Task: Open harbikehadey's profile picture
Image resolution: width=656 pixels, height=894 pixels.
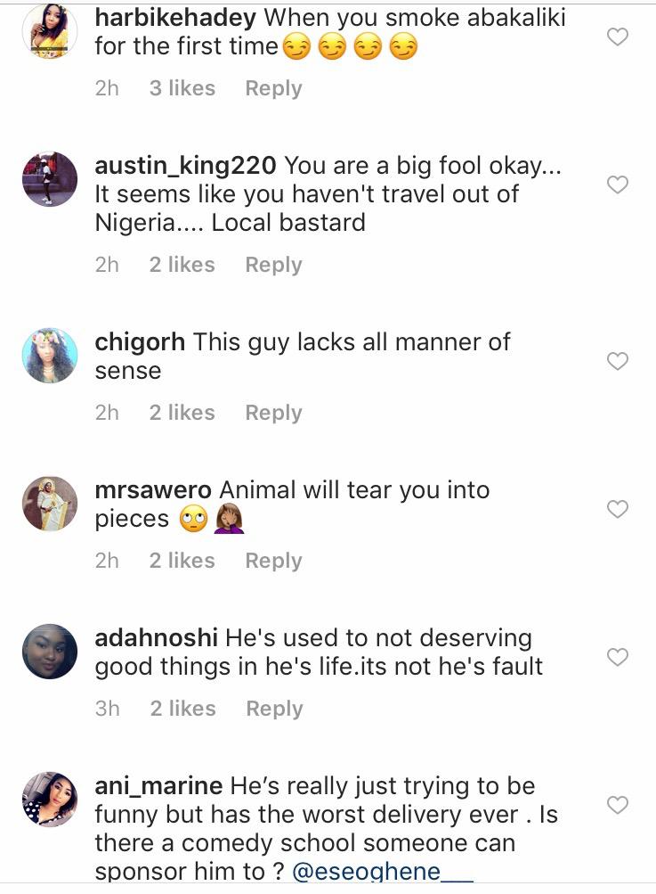Action: (x=49, y=31)
